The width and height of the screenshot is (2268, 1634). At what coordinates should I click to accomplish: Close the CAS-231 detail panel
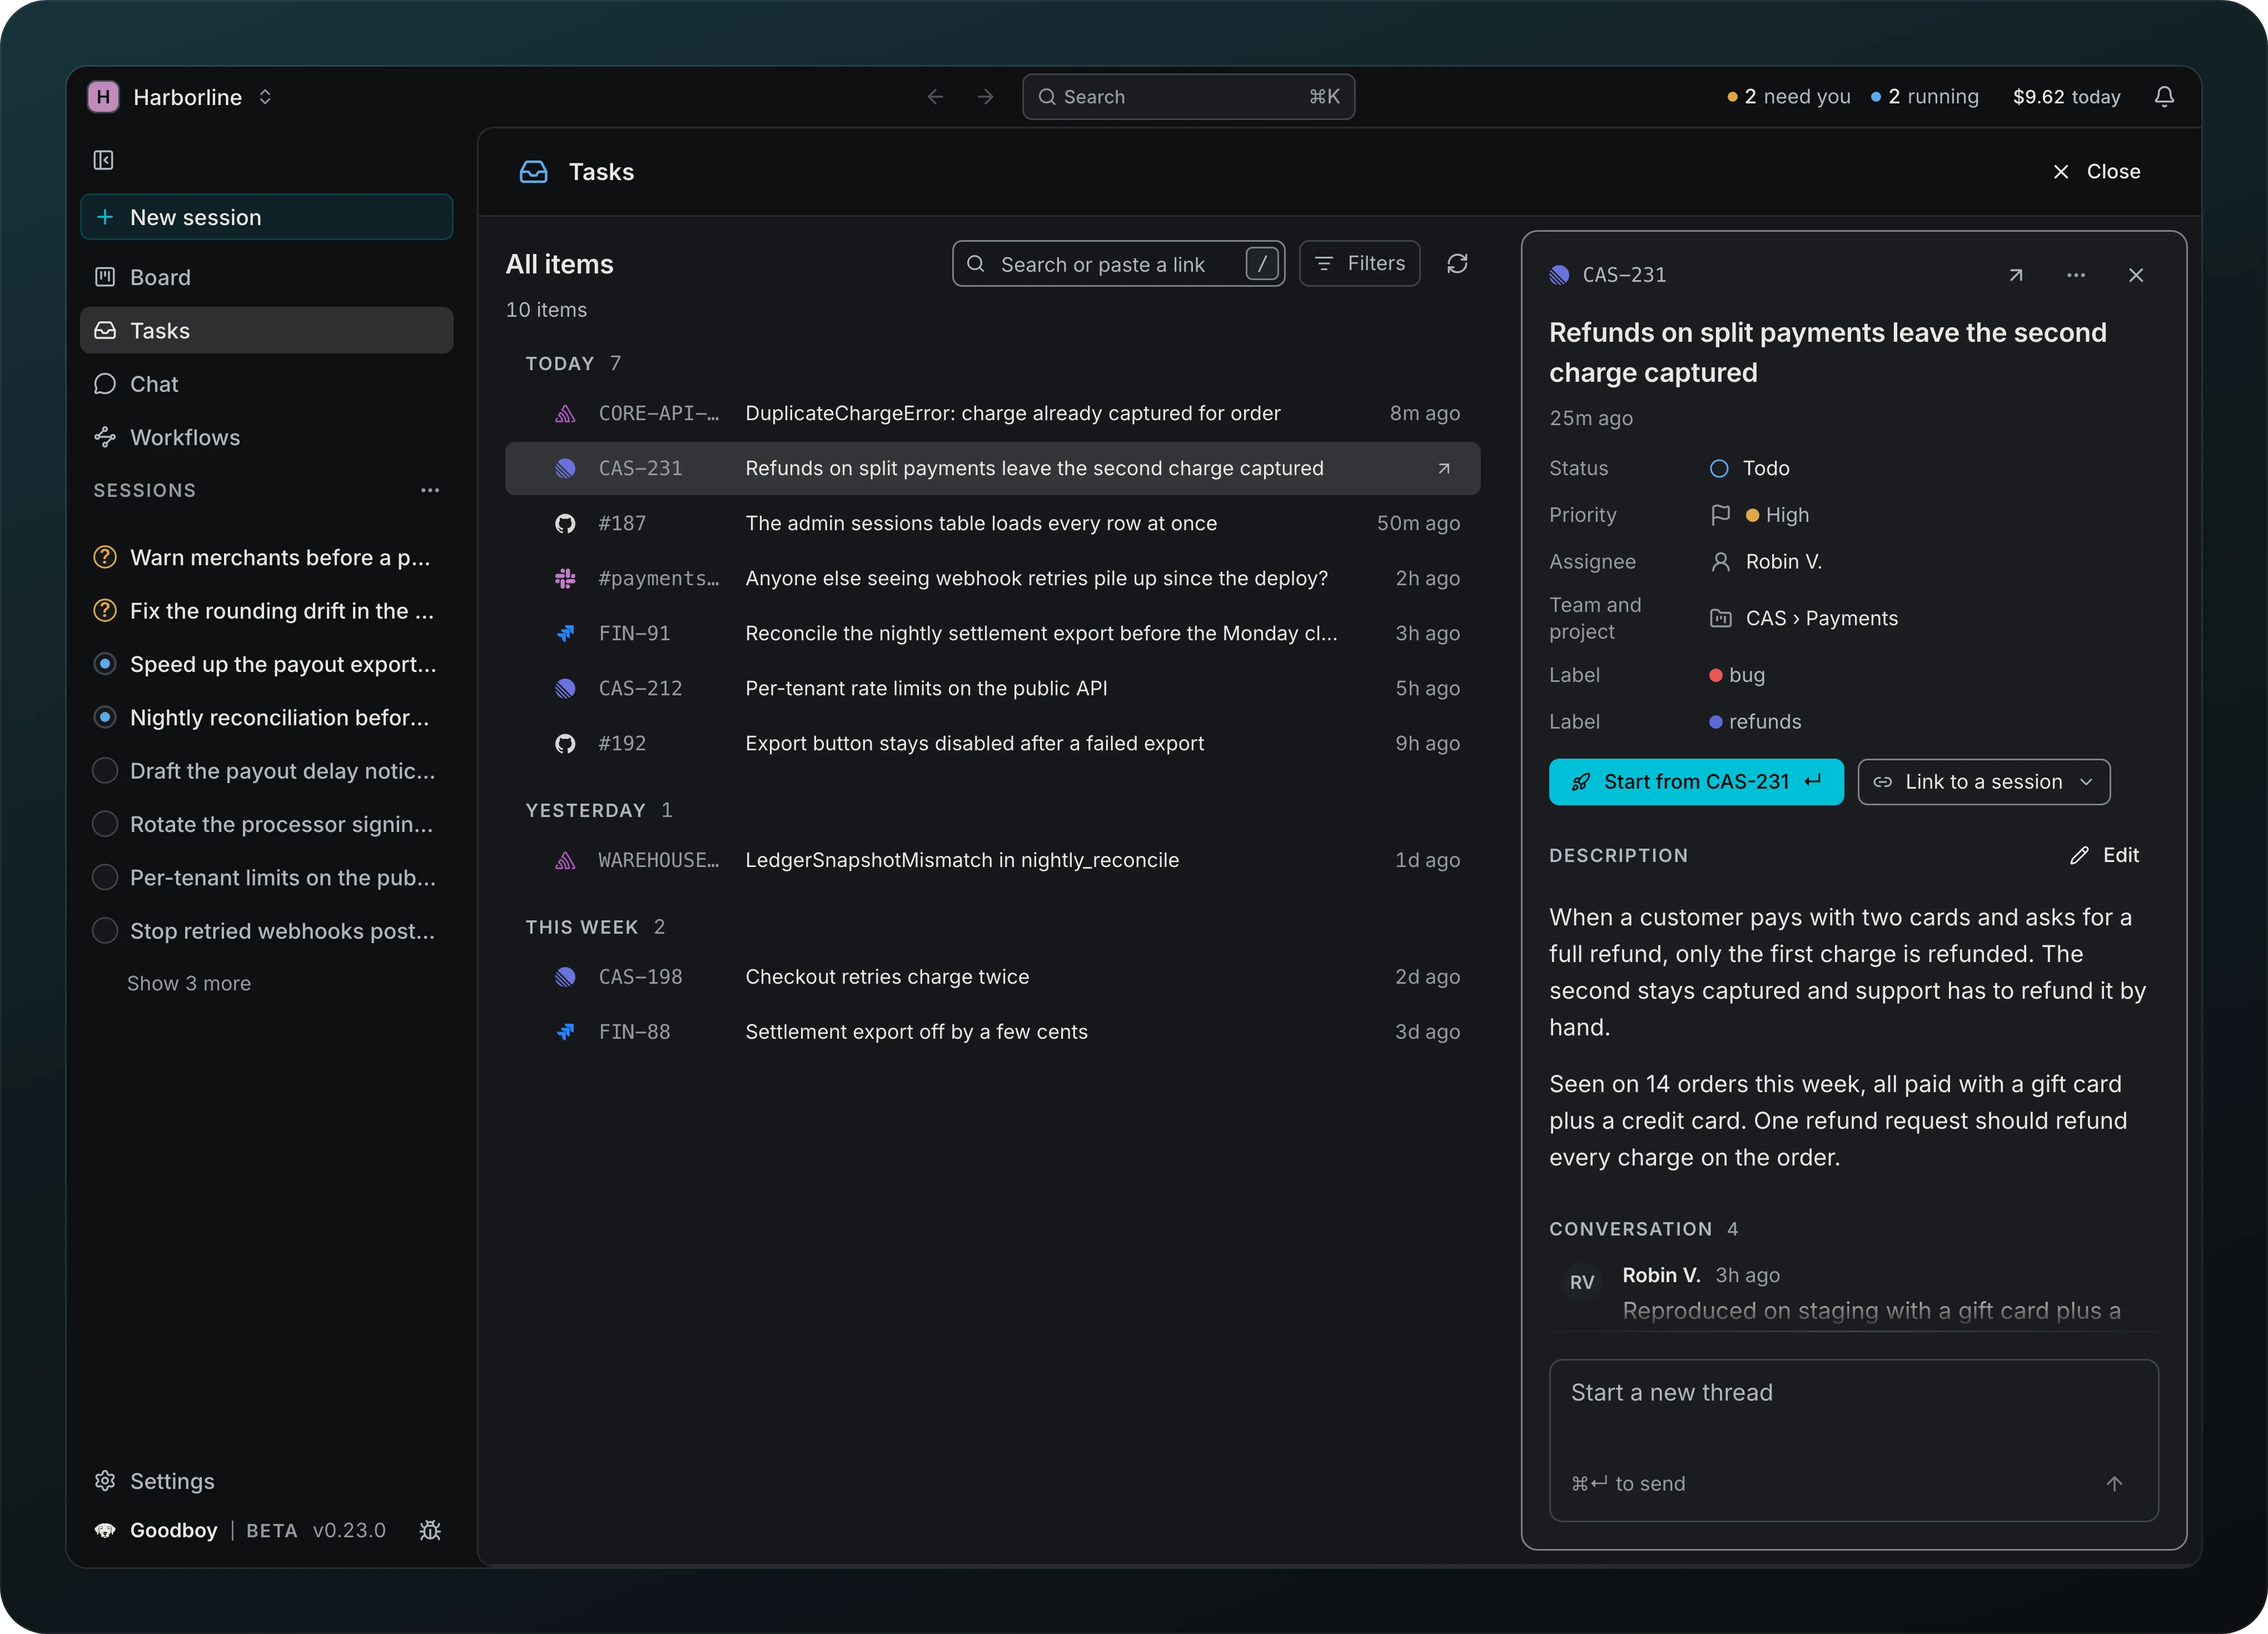pyautogui.click(x=2136, y=275)
